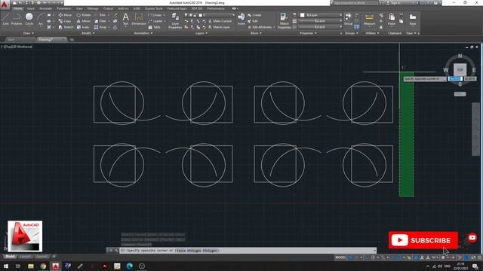483x271 pixels.
Task: Open File Explorer from the taskbar
Action: coord(31,266)
